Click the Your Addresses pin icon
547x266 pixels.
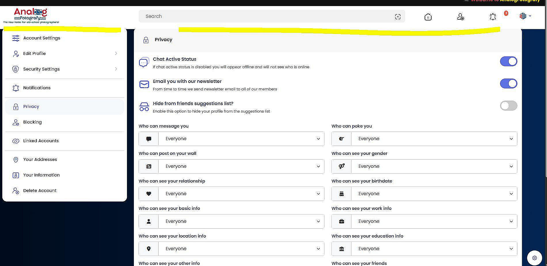(x=16, y=159)
